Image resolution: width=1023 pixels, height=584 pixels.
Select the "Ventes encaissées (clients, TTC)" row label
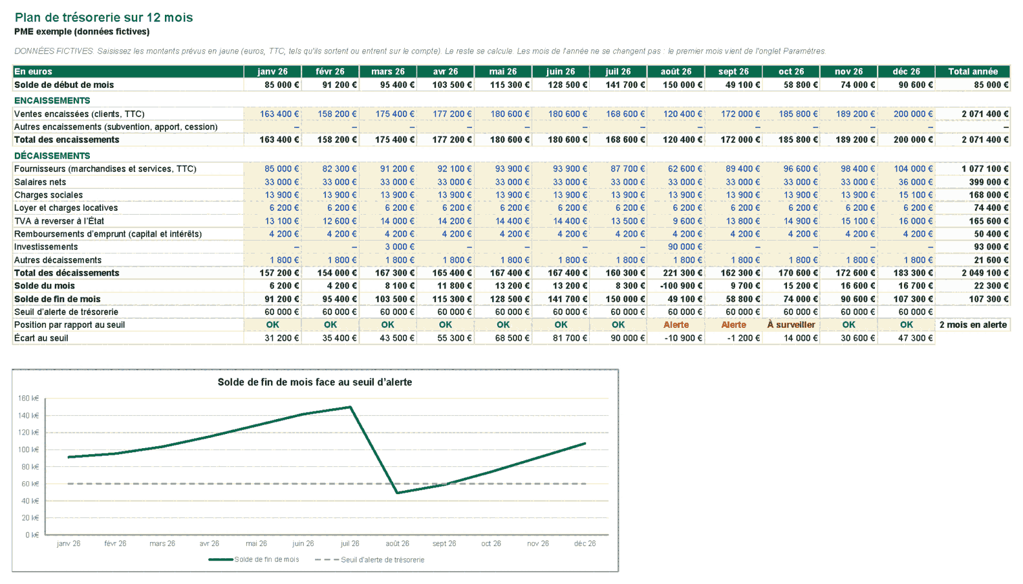point(79,114)
